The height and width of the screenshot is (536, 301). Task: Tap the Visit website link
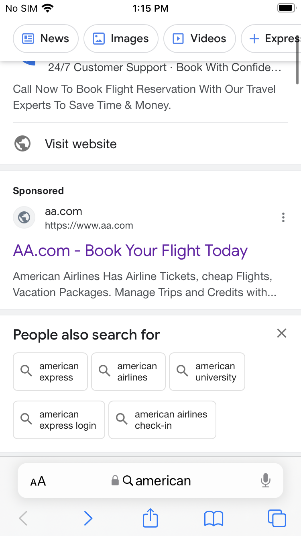click(x=81, y=144)
